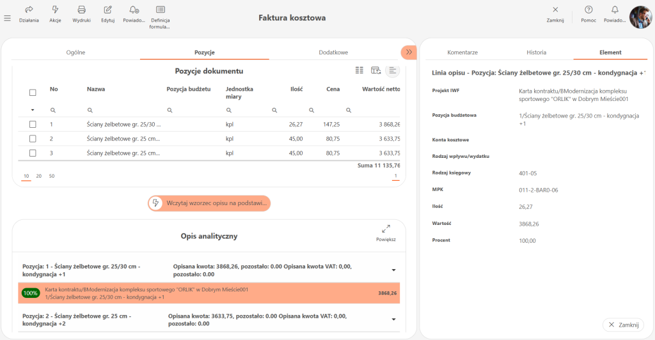655x340 pixels.
Task: Click the search icon under Ilość column
Action: 274,110
